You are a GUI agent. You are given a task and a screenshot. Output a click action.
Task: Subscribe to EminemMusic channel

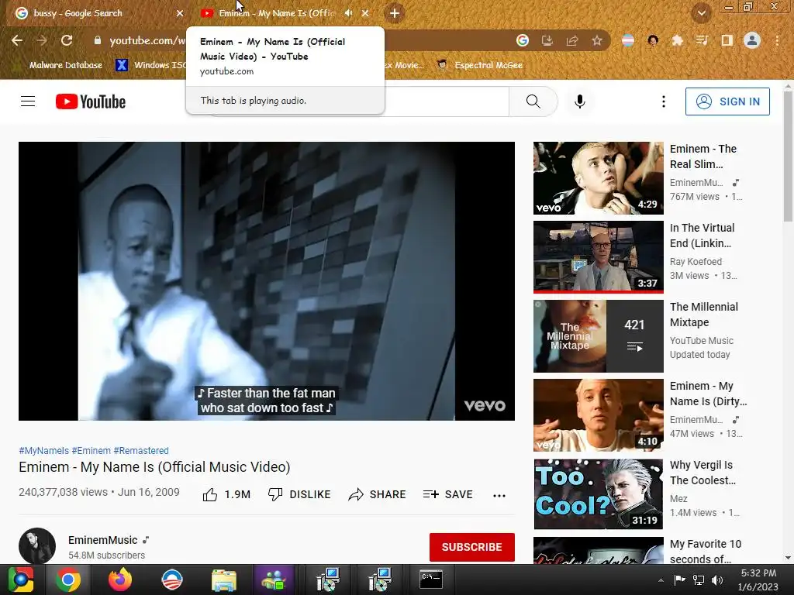[x=472, y=547]
